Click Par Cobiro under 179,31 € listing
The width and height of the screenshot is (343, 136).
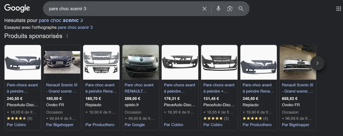coord(174,125)
